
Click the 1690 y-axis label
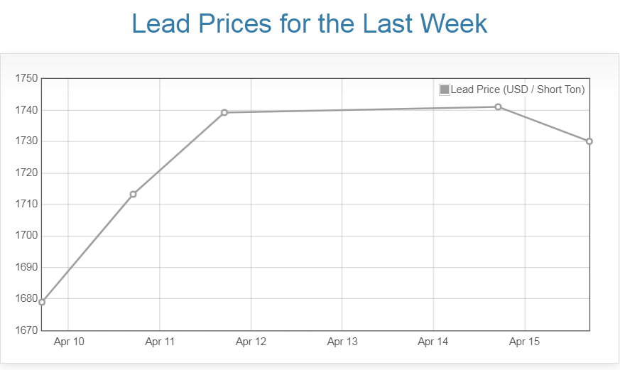[26, 268]
